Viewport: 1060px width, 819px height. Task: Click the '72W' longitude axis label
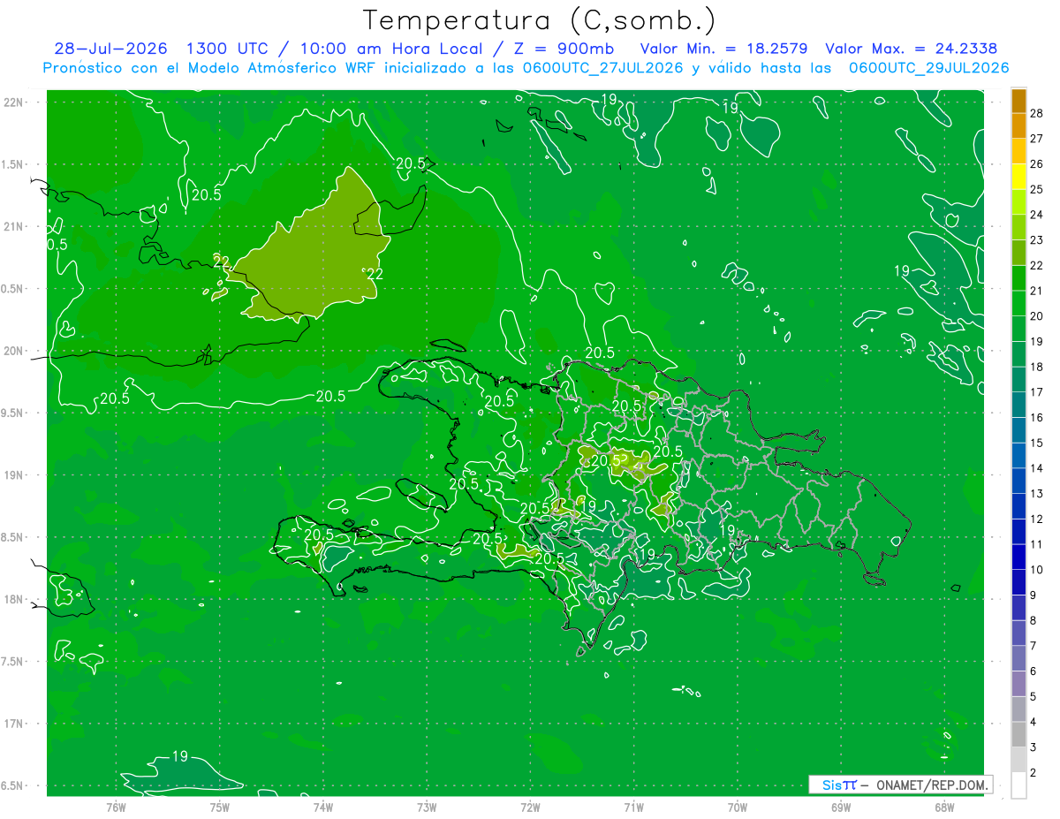(x=530, y=808)
